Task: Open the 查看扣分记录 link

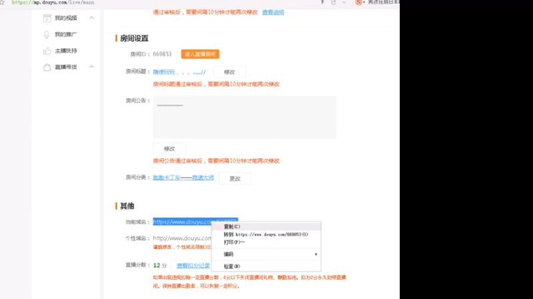Action: [193, 265]
